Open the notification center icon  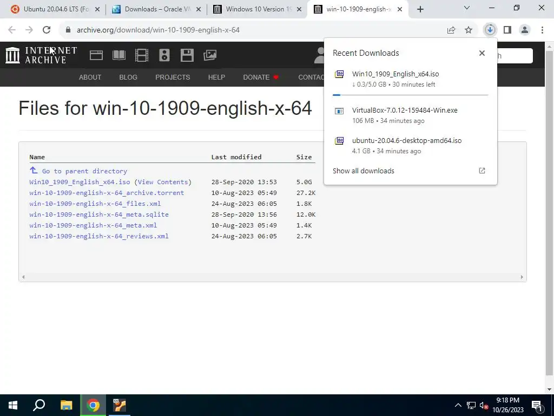(537, 405)
